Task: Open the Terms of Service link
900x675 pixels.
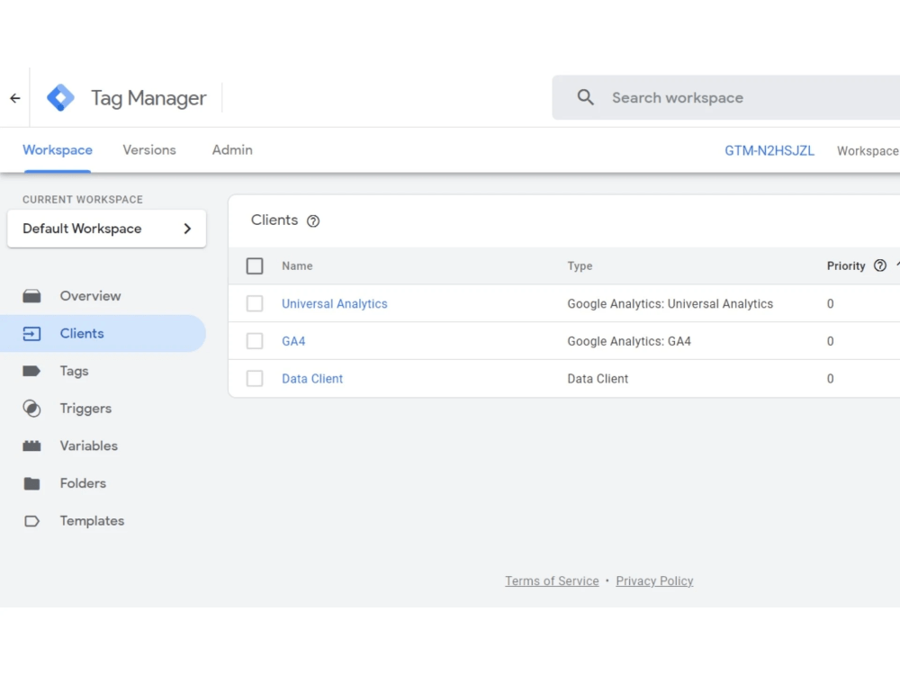Action: (552, 580)
